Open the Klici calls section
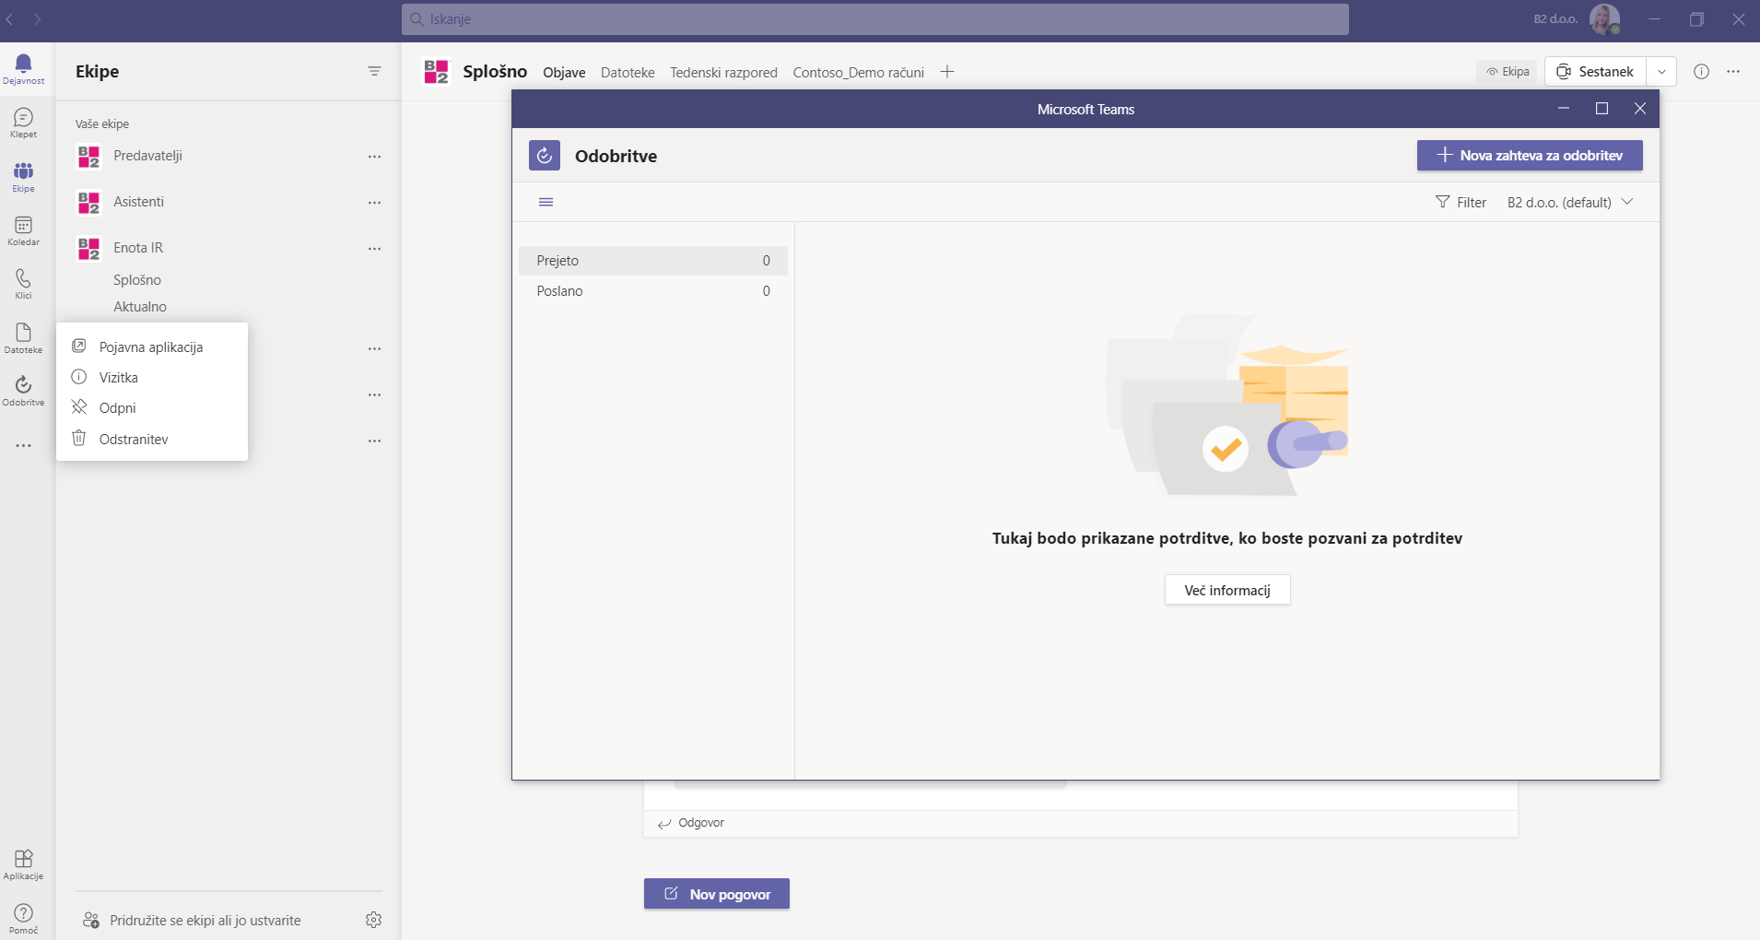Viewport: 1760px width, 940px height. tap(23, 284)
